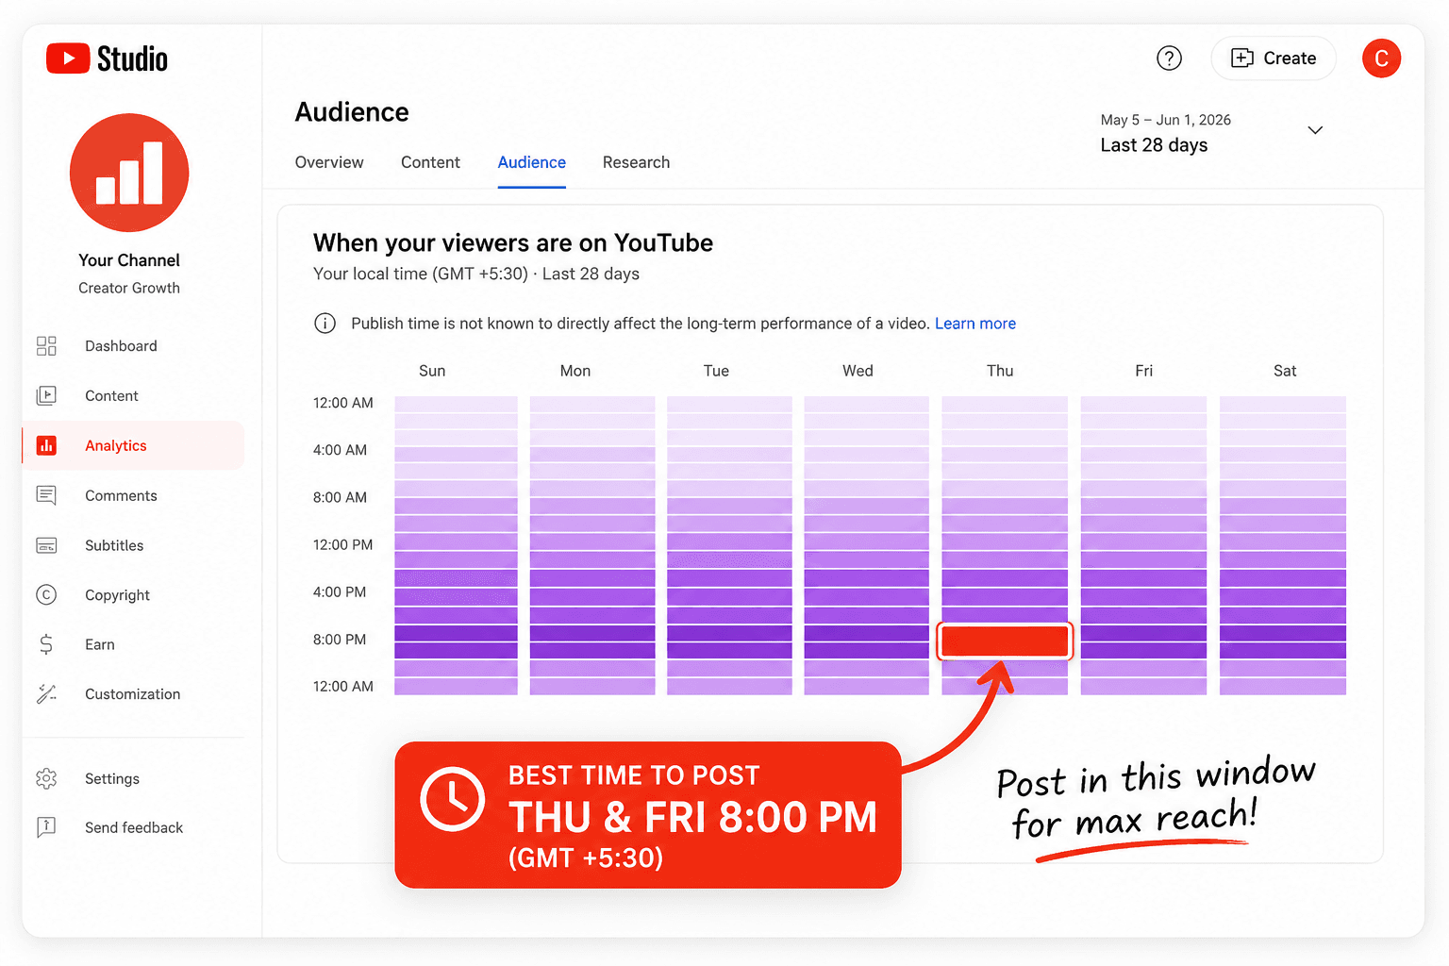Click the 8:00 PM time axis label

pyautogui.click(x=340, y=640)
